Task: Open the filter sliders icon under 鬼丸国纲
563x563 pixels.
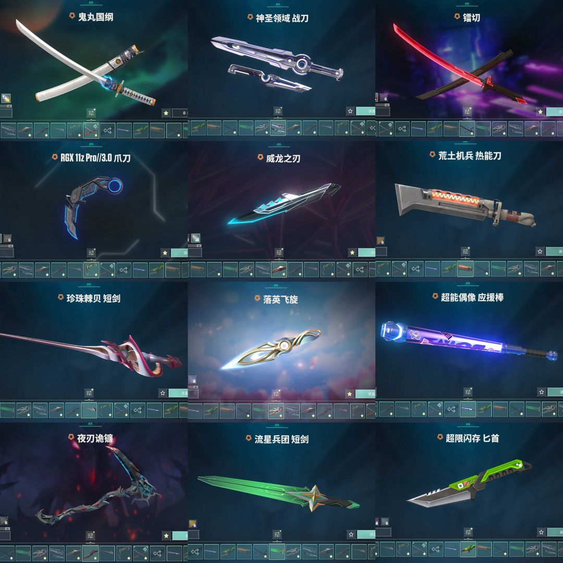Action: coord(91,113)
